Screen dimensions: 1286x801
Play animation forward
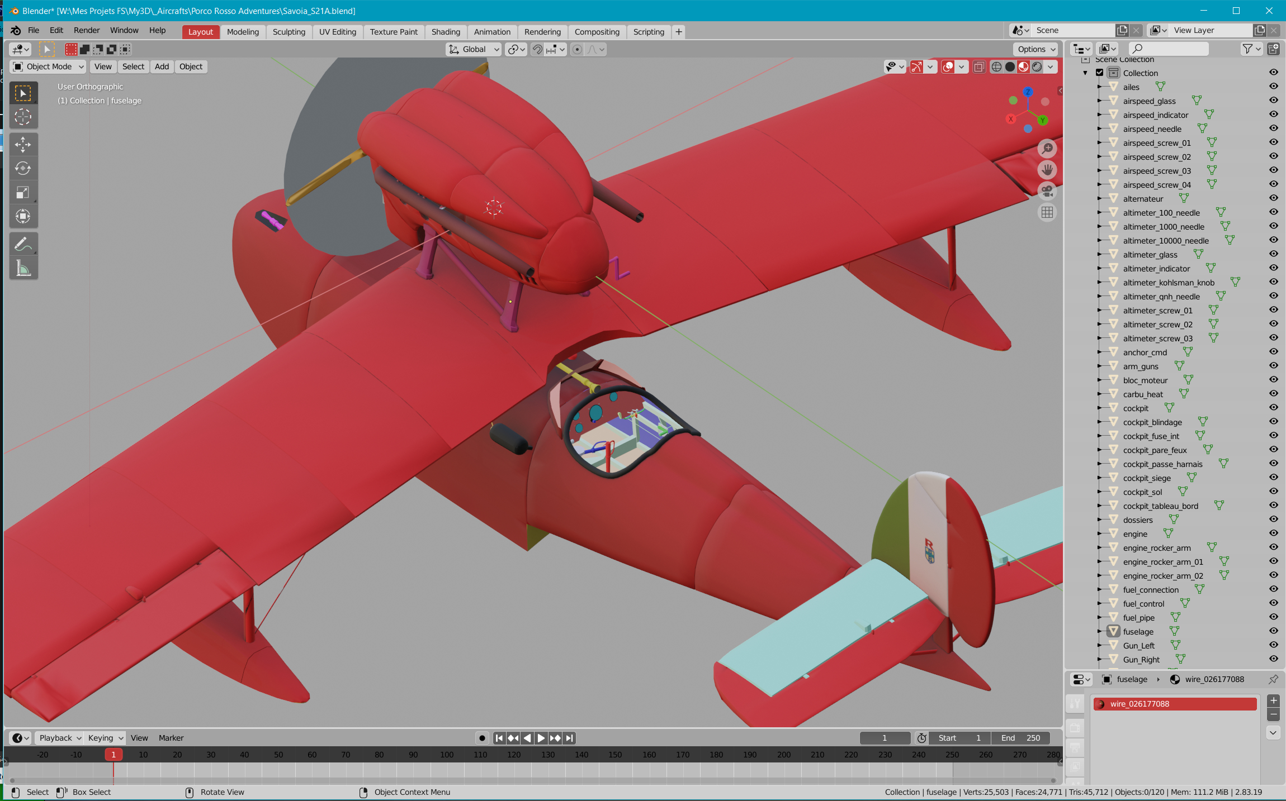click(x=541, y=738)
